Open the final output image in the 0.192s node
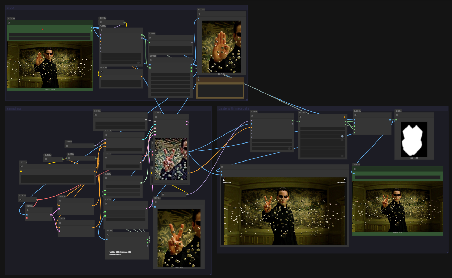Image resolution: width=452 pixels, height=278 pixels. (x=398, y=207)
